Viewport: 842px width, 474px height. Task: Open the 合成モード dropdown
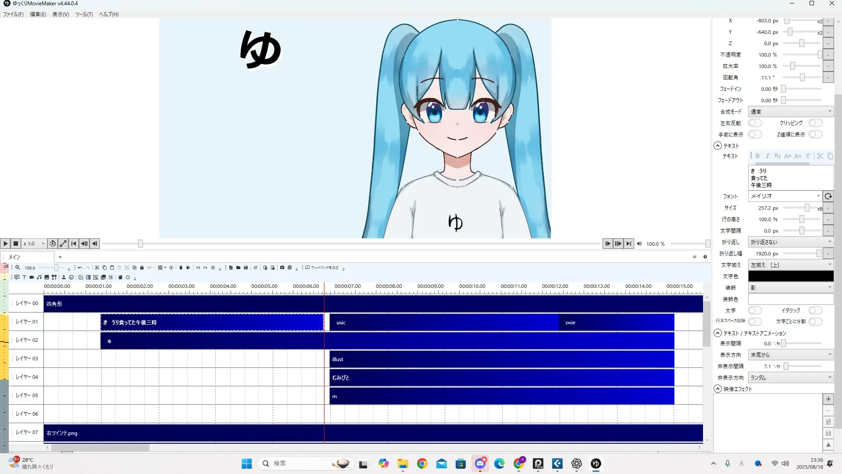click(790, 111)
